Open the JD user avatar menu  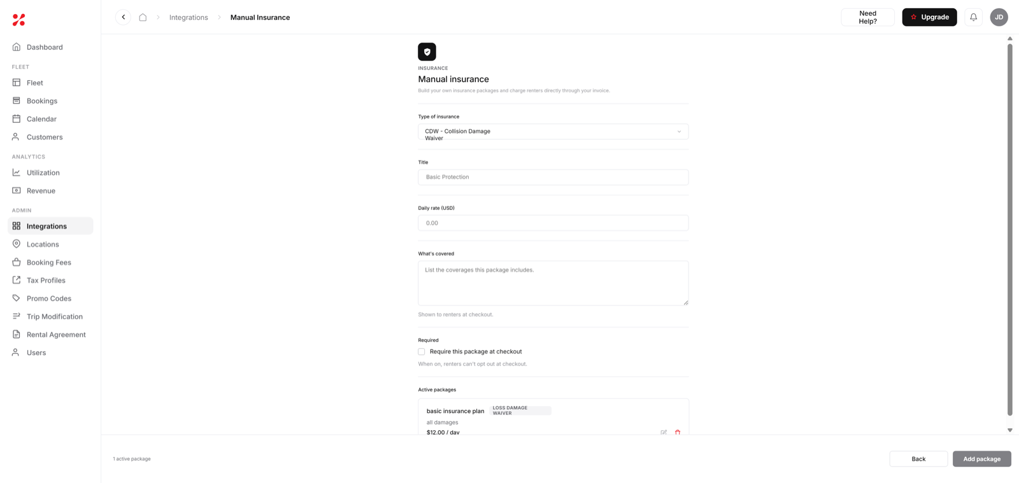pyautogui.click(x=999, y=17)
